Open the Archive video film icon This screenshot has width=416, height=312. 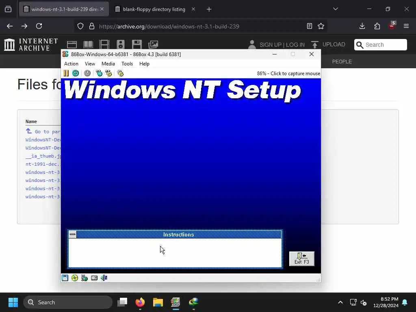tap(104, 44)
